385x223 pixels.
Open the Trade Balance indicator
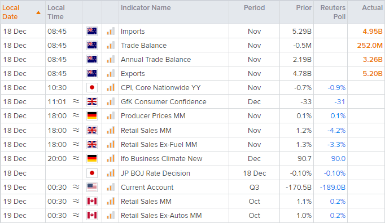pos(143,46)
